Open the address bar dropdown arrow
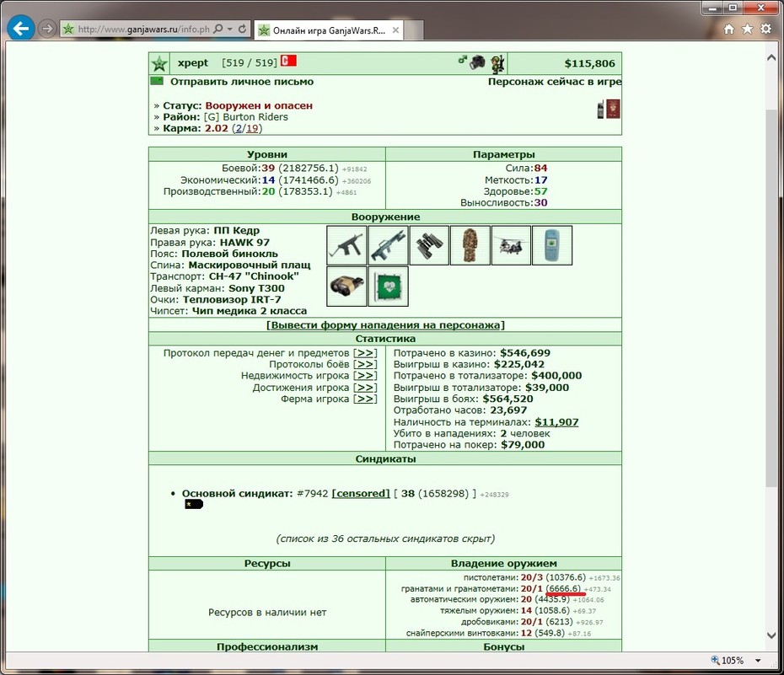The image size is (784, 675). (x=230, y=29)
